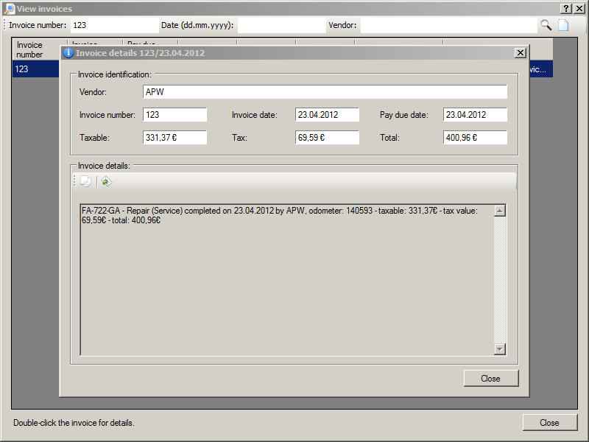Click the Total amount field

(475, 138)
